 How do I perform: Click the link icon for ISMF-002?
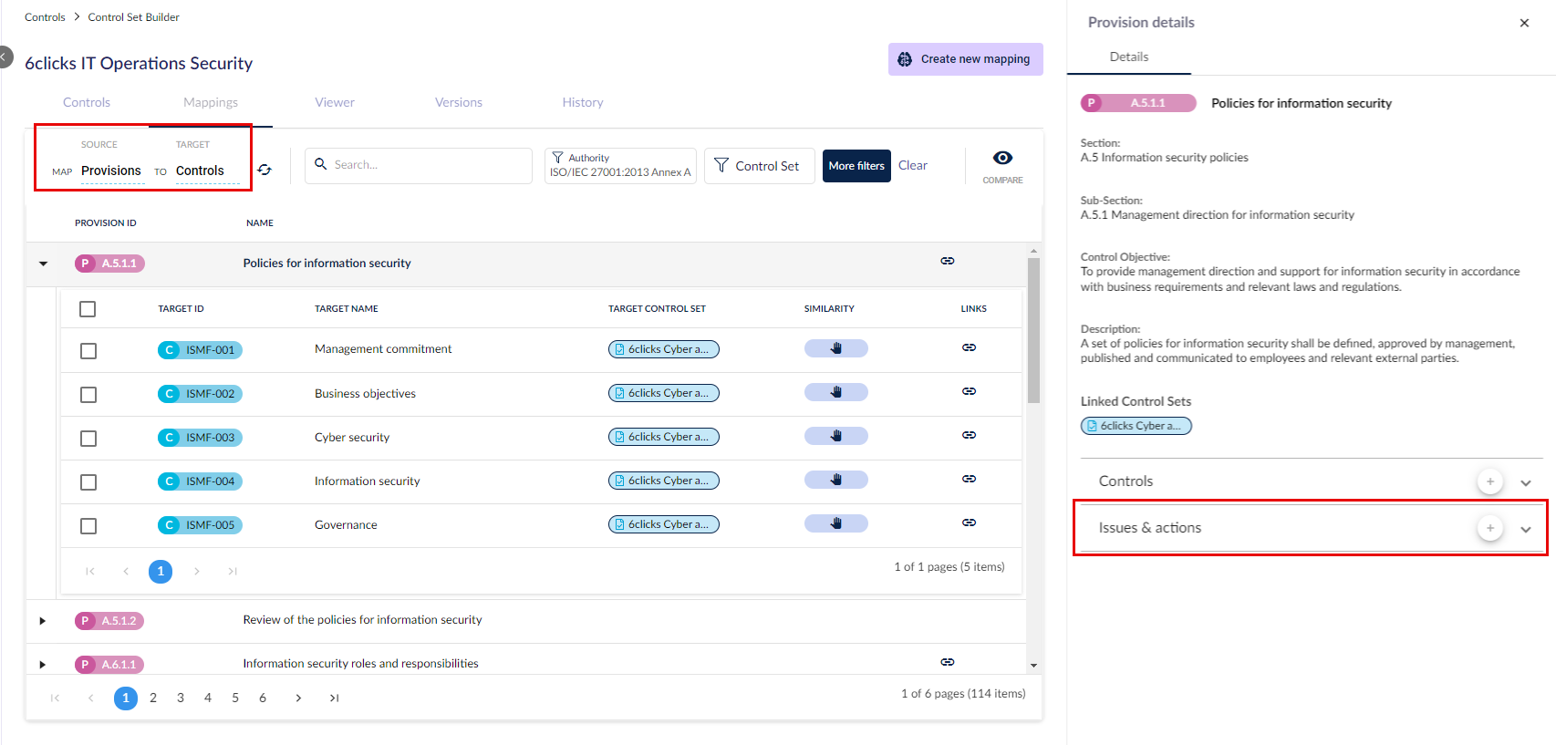969,391
